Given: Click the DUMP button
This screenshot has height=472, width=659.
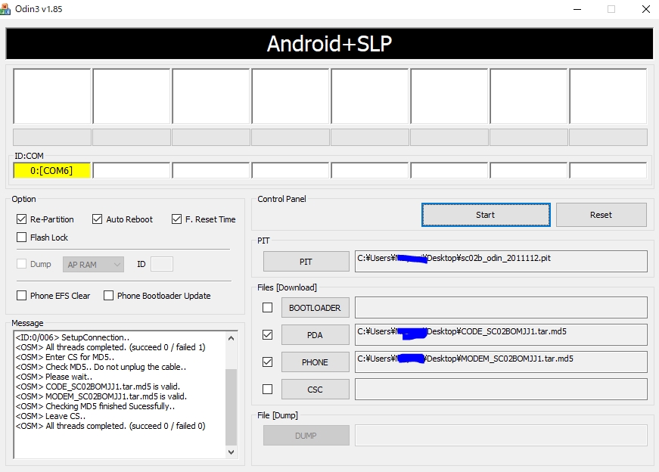Looking at the screenshot, I should point(306,436).
